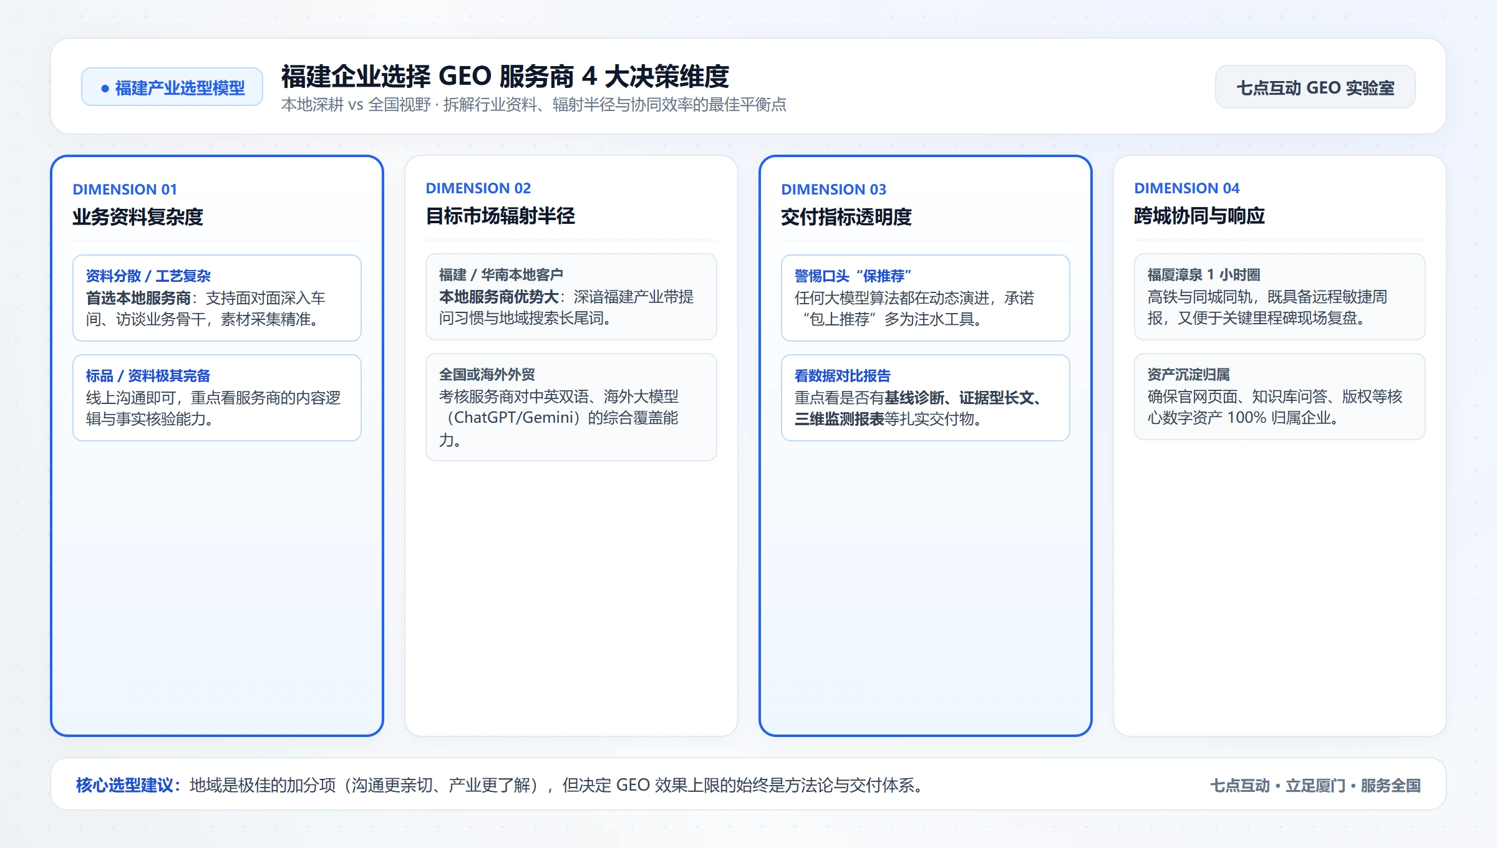Click the DIMENSION 02 label

(478, 188)
